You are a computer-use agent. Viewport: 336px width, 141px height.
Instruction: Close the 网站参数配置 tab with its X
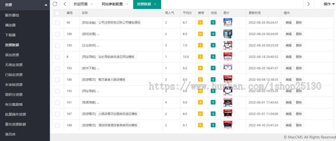(x=127, y=4)
